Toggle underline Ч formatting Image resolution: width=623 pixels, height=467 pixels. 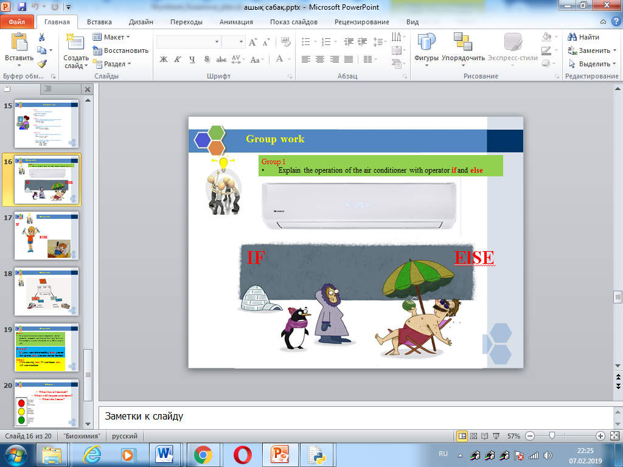(x=192, y=59)
